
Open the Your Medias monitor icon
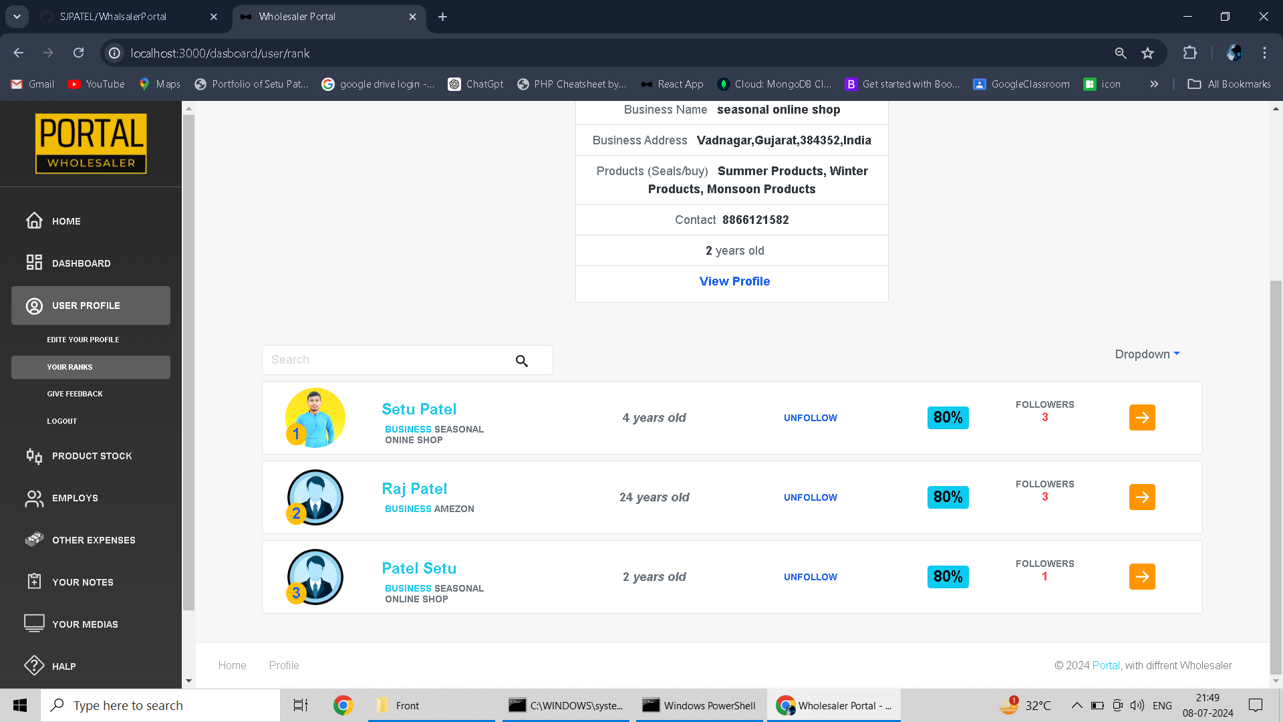point(34,623)
